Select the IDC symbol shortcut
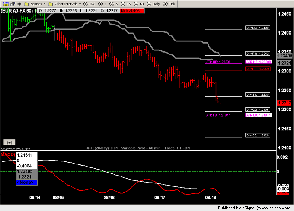 coord(89,4)
